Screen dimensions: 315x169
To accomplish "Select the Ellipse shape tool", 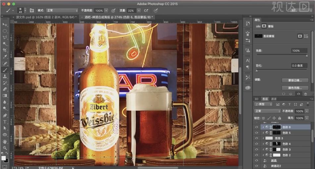I will click(5, 135).
